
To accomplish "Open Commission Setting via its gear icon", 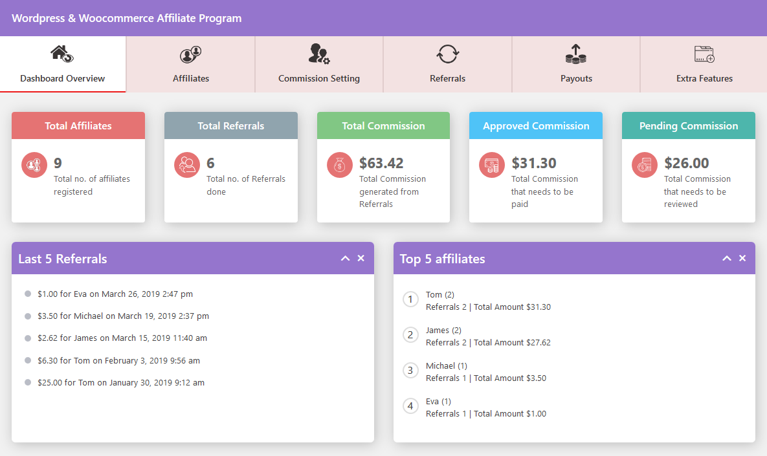I will [318, 54].
